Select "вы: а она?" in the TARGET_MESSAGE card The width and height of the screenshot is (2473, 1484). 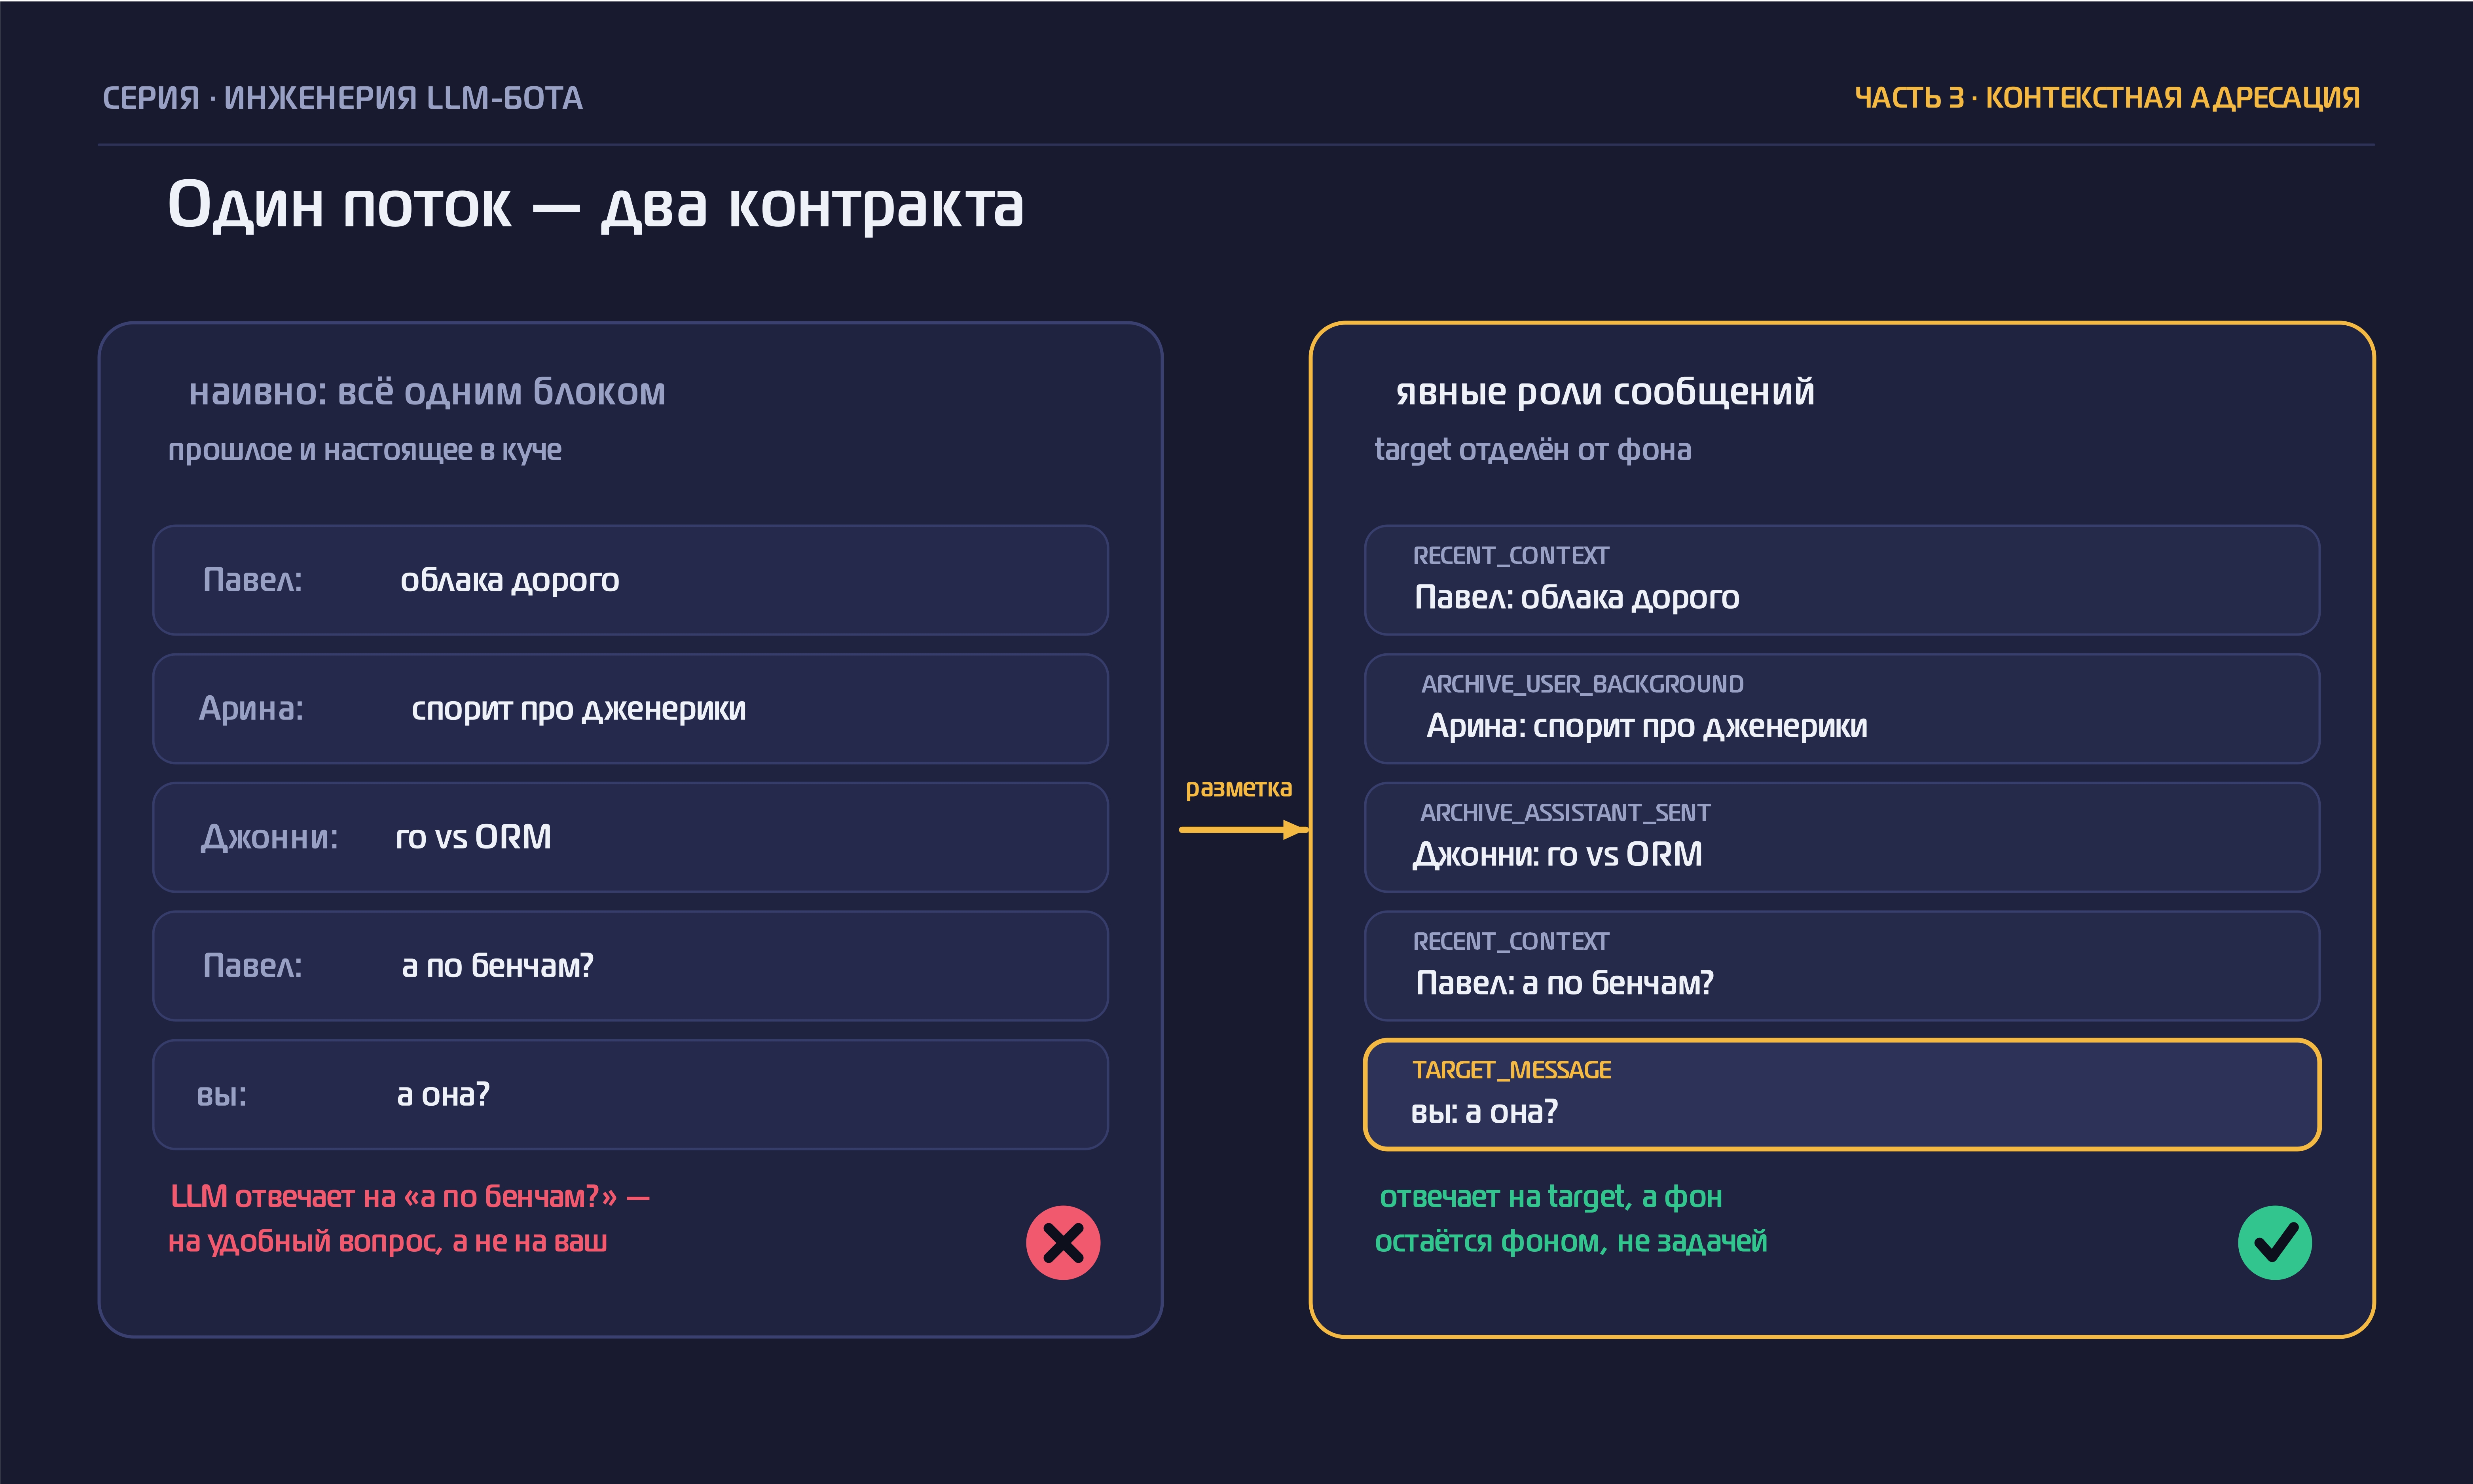click(x=1485, y=1112)
